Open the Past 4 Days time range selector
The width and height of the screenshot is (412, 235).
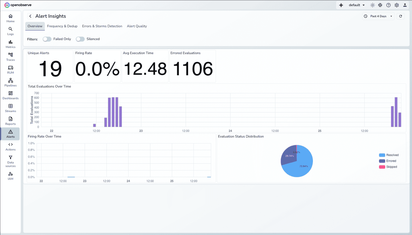378,16
